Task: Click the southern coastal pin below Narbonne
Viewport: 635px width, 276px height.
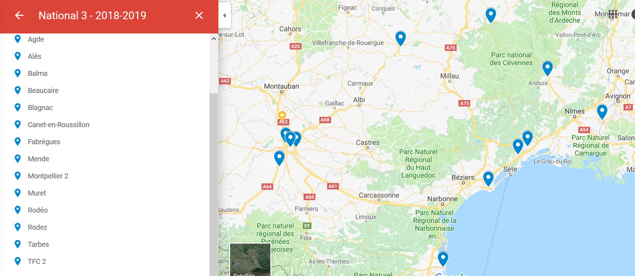Action: click(443, 259)
